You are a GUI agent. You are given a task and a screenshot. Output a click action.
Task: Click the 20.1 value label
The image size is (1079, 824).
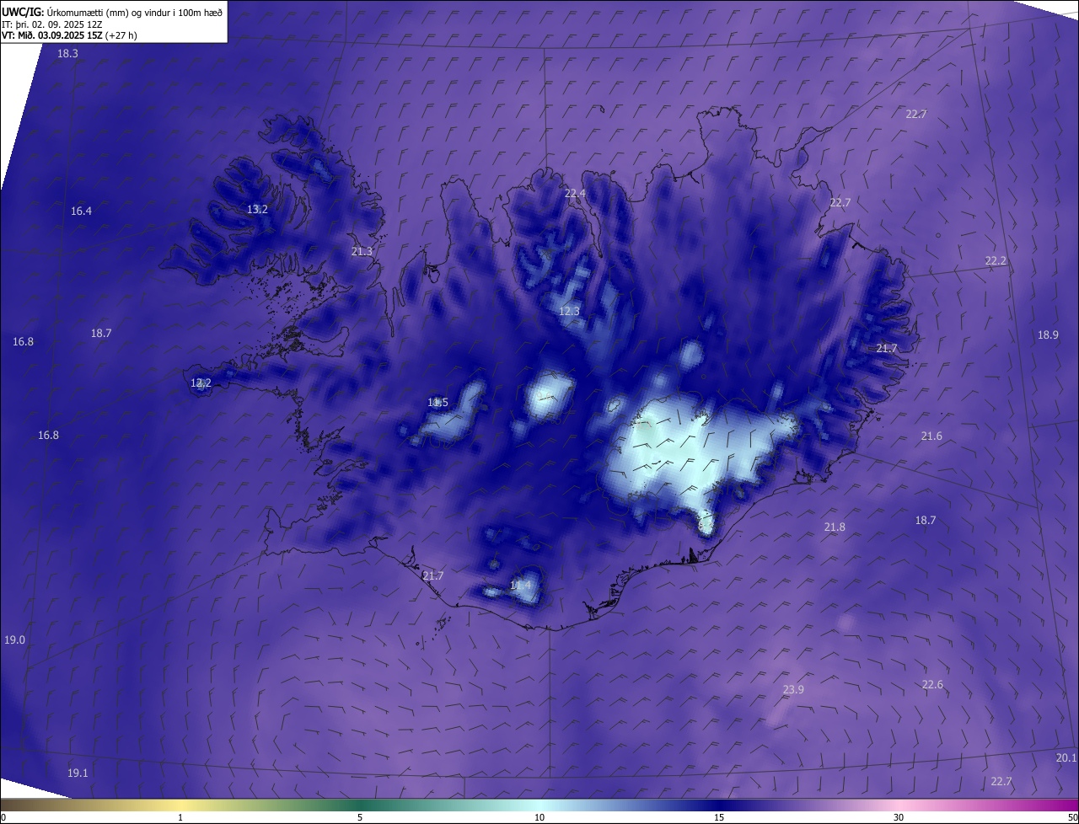pos(1066,757)
